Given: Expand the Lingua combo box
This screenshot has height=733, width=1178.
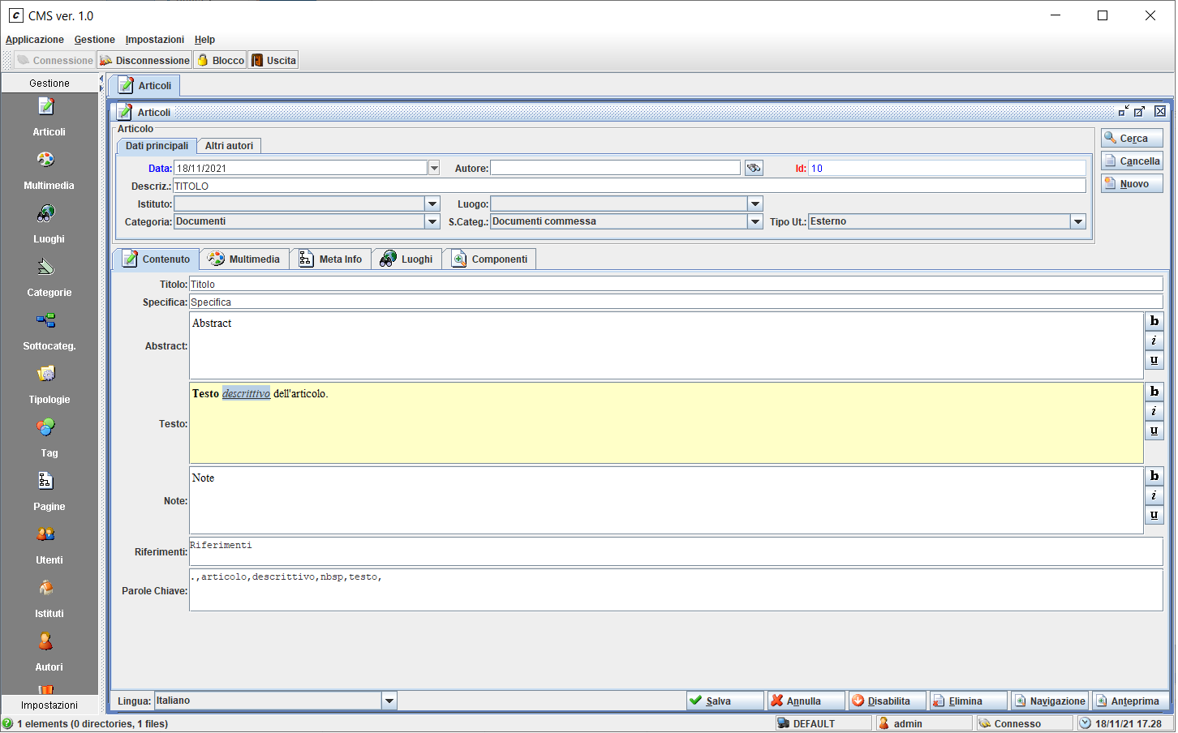Looking at the screenshot, I should [389, 701].
